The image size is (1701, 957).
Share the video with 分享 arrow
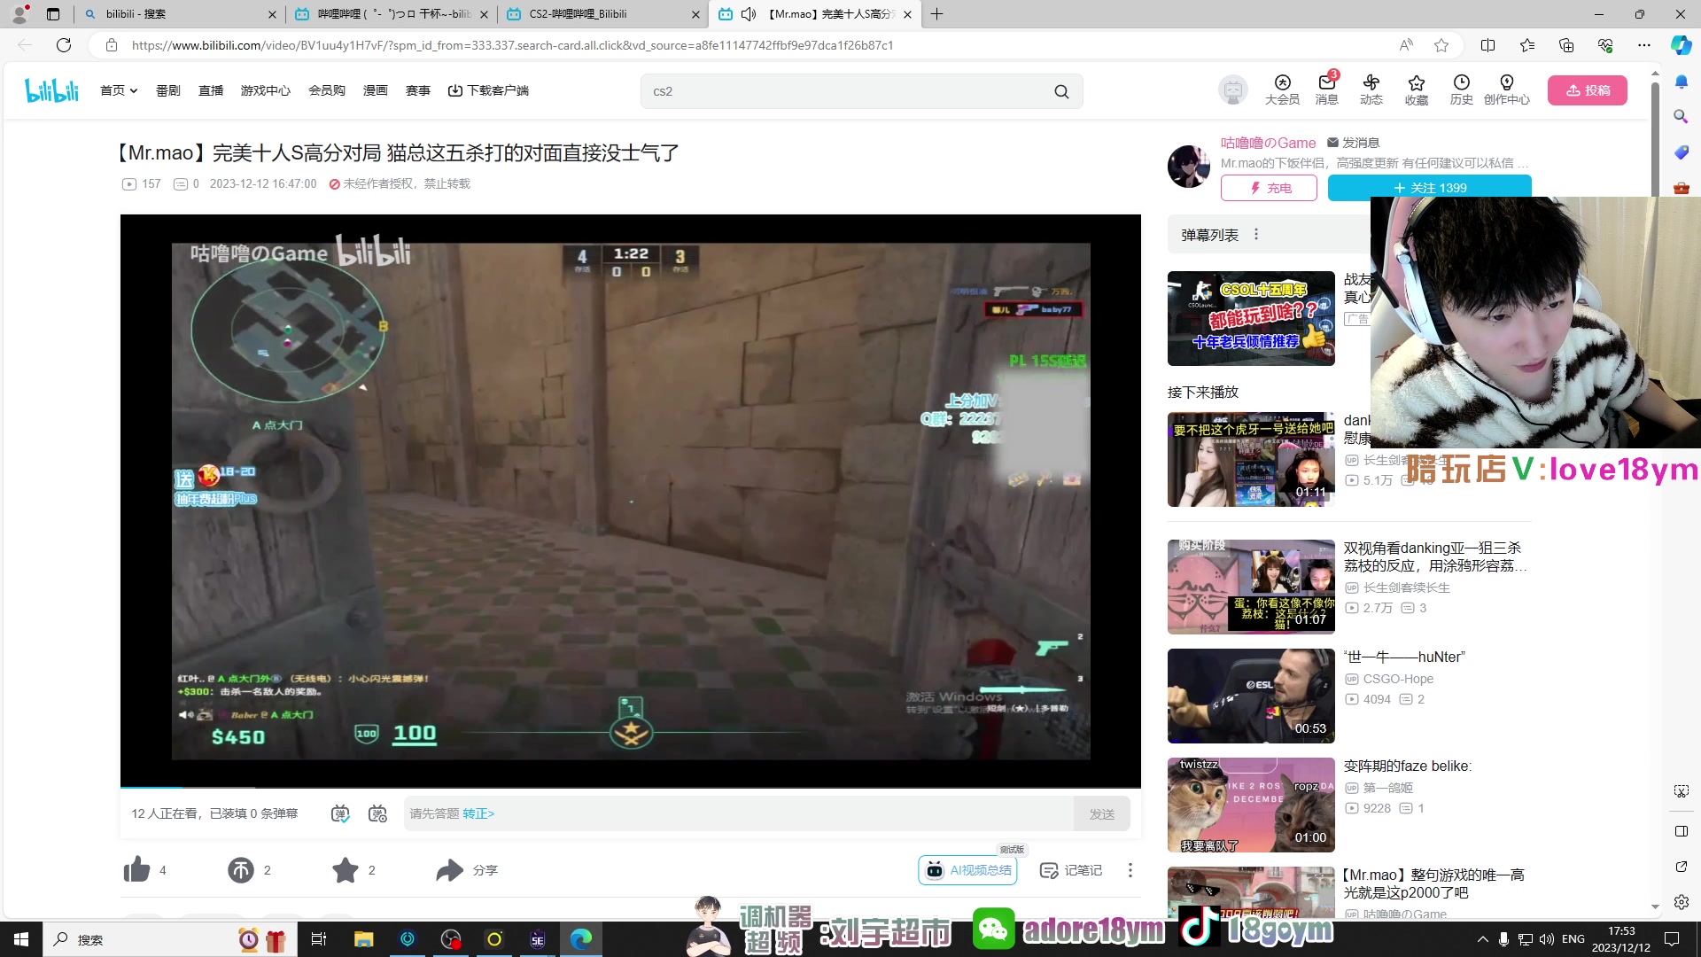tap(450, 870)
